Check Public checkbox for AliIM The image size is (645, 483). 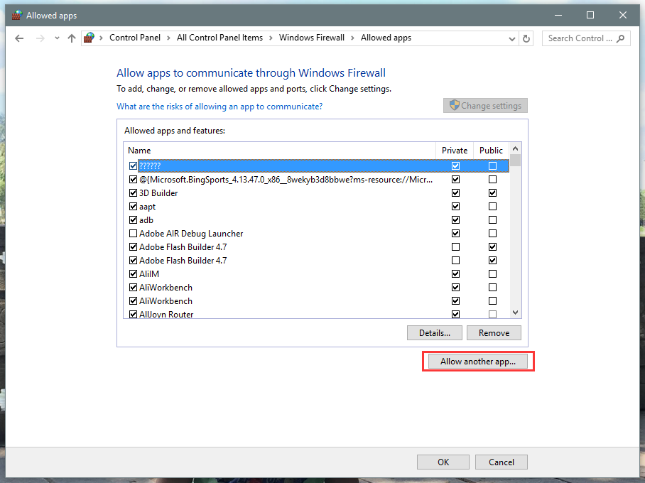(x=492, y=274)
